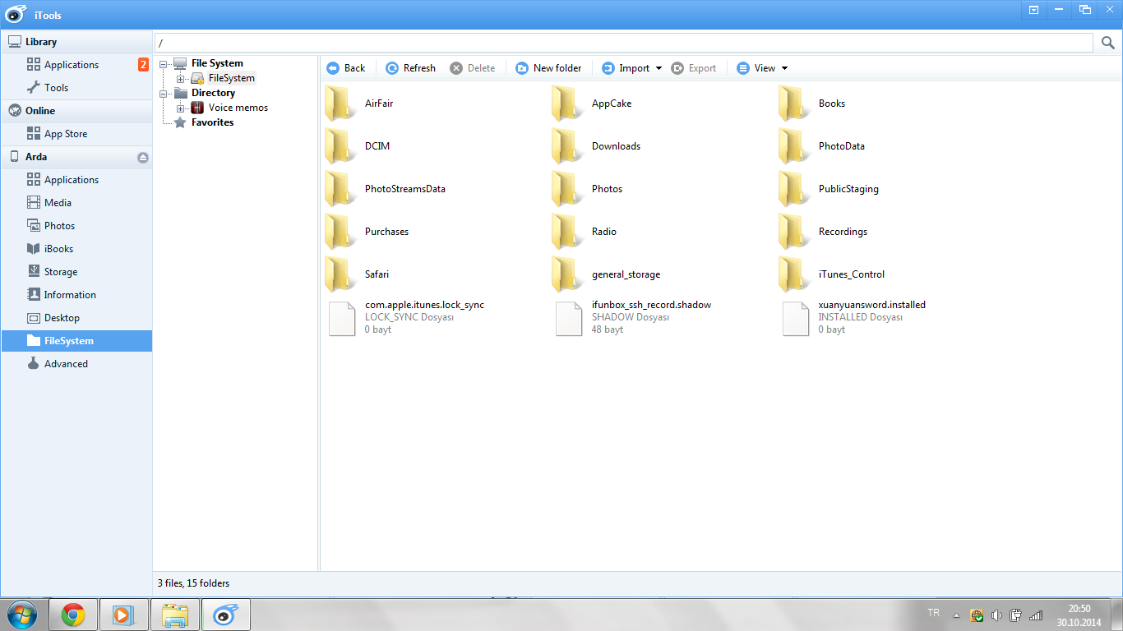This screenshot has width=1123, height=631.
Task: Click the search magnifier icon
Action: click(1108, 43)
